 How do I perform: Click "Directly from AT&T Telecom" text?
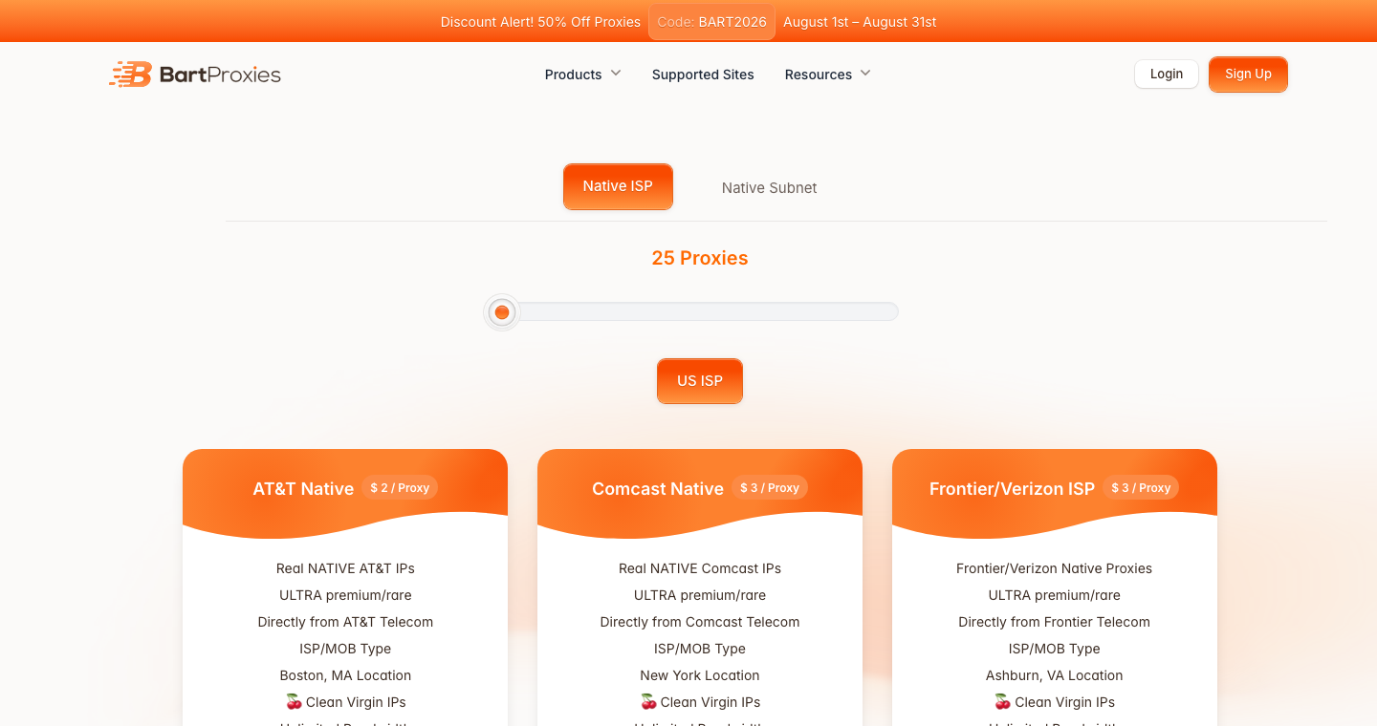[x=345, y=622]
